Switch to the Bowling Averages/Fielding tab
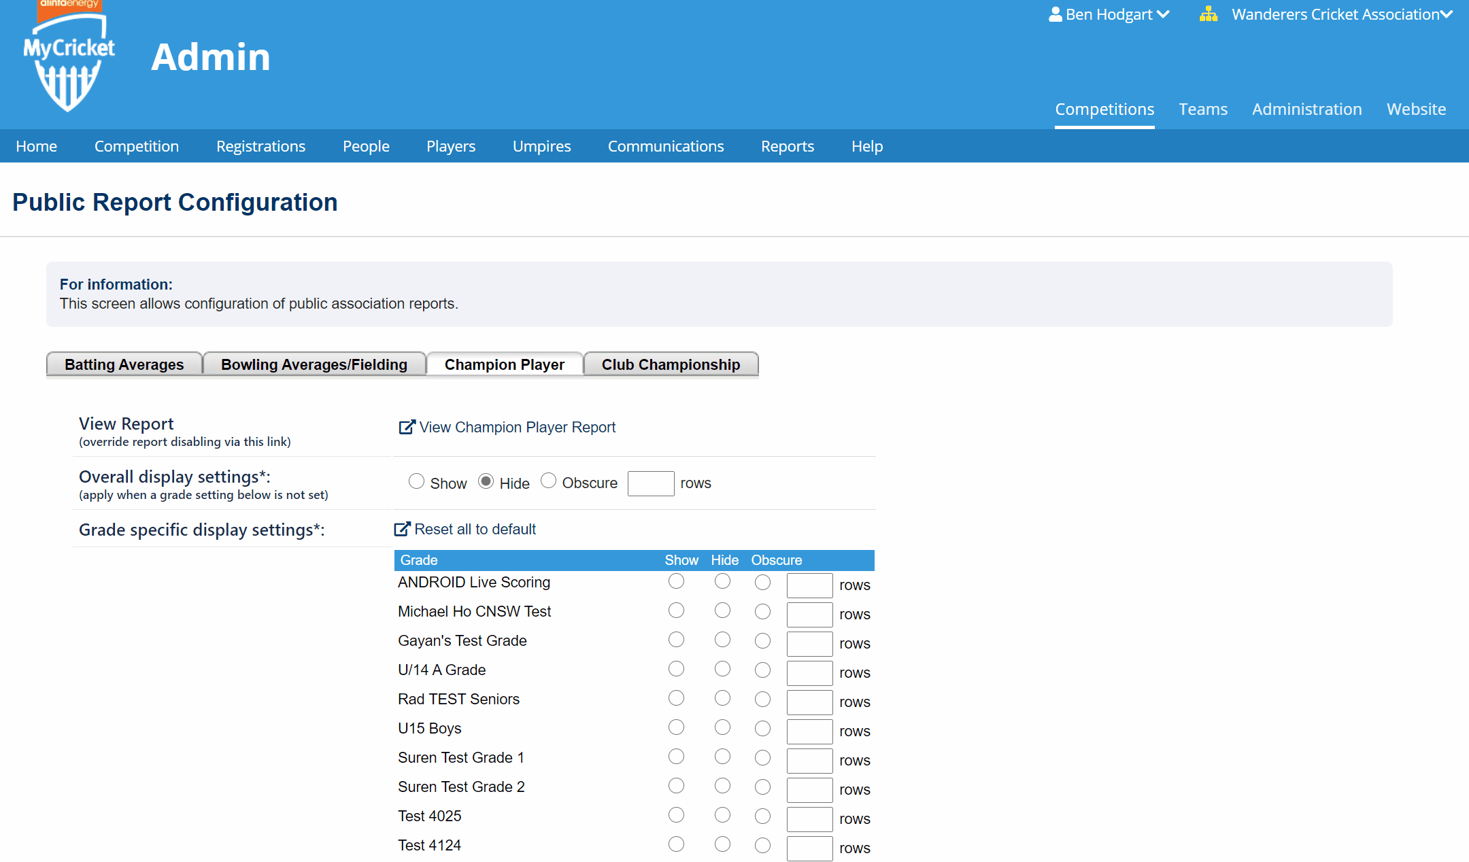 tap(314, 364)
